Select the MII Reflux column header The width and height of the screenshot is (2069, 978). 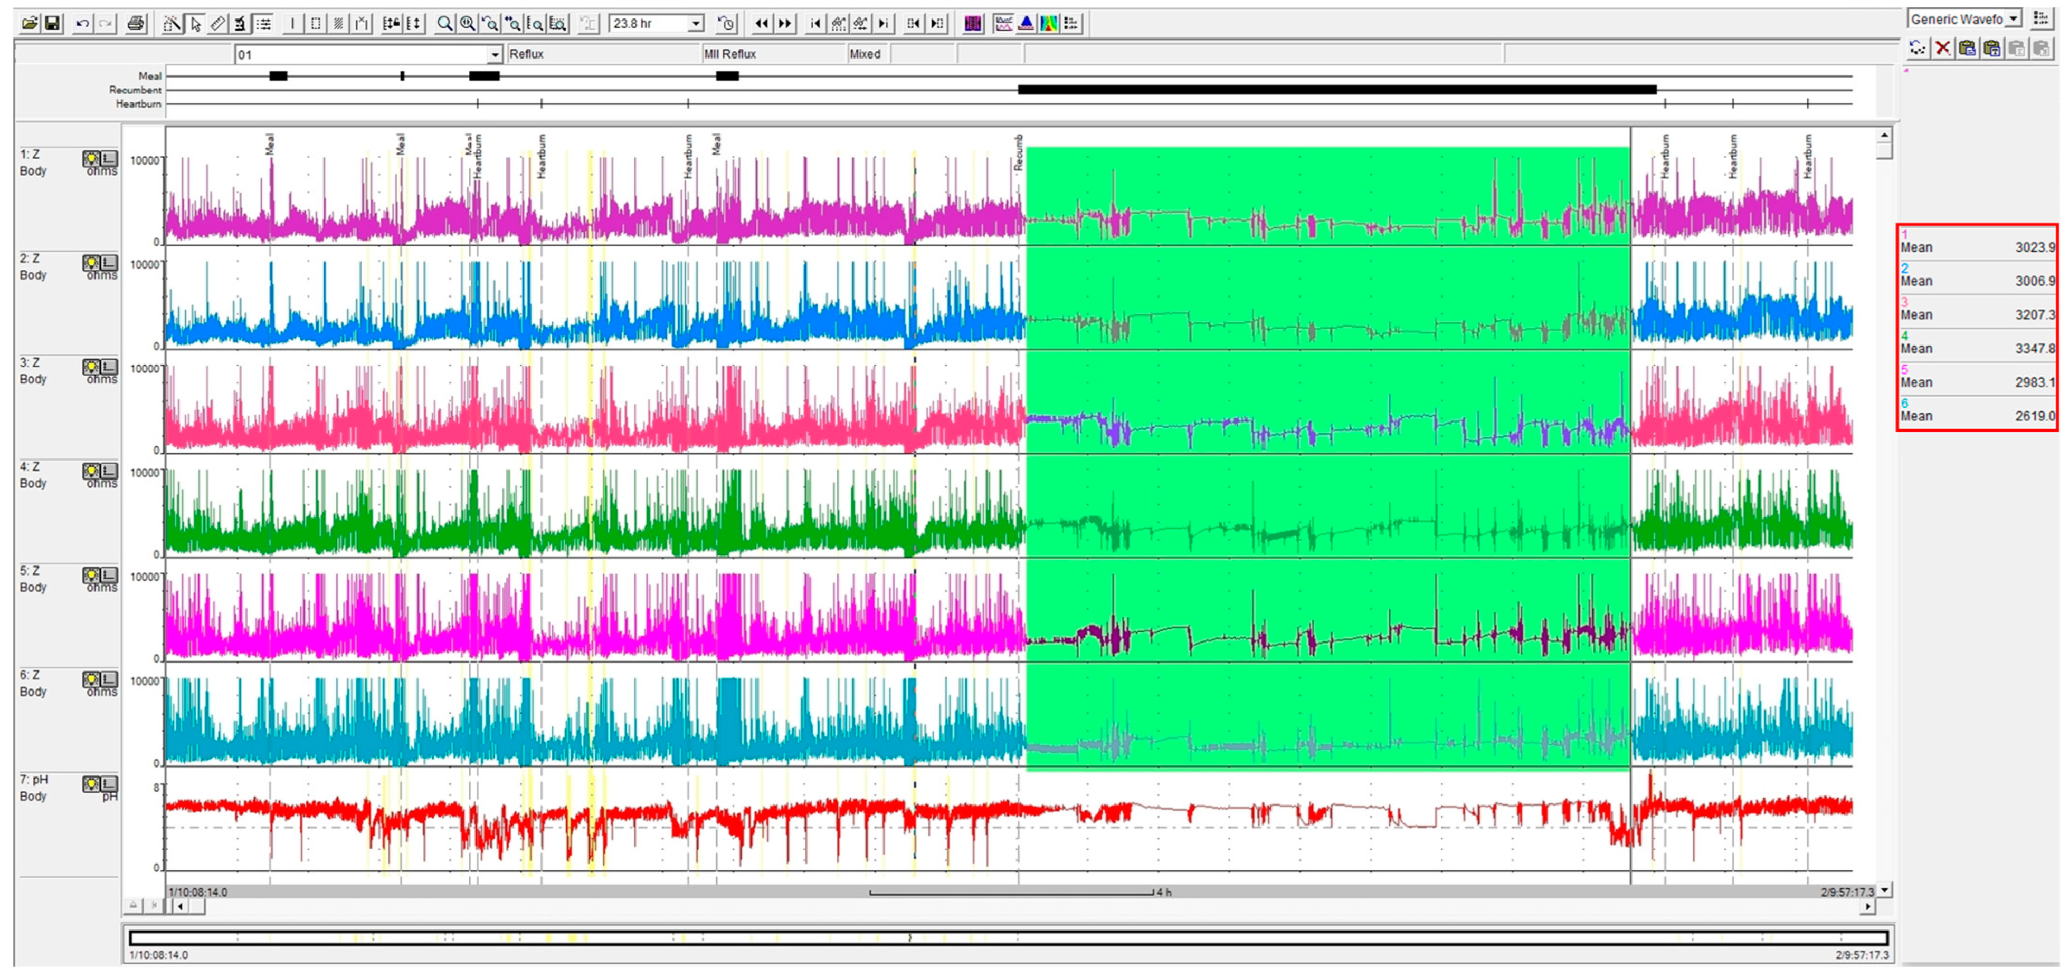[x=729, y=54]
